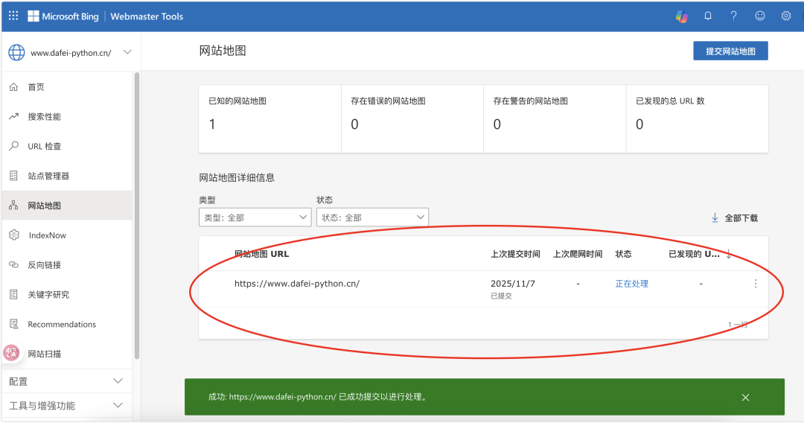This screenshot has height=423, width=804.
Task: Open IndexNow page
Action: tap(67, 235)
